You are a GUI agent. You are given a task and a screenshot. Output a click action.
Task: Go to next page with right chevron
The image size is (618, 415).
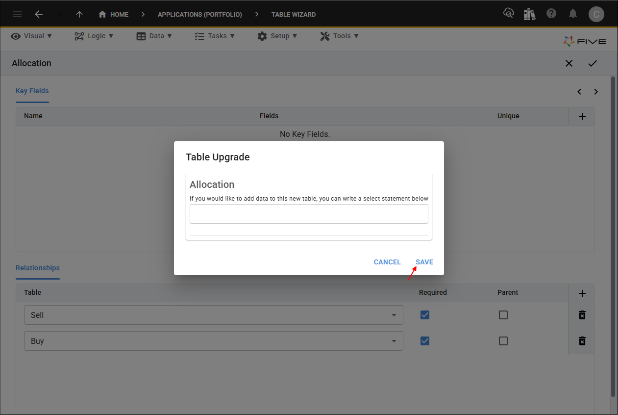(596, 92)
